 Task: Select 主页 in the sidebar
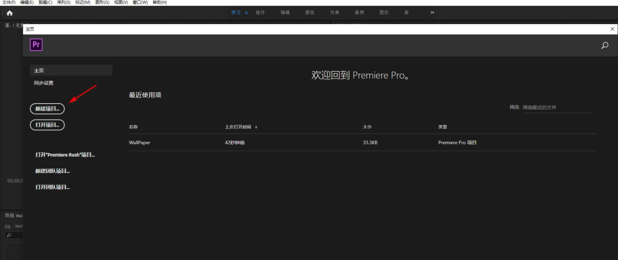(x=71, y=70)
